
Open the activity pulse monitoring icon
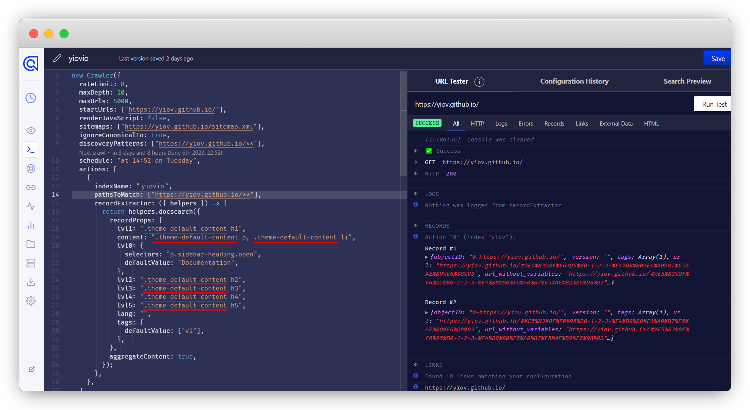31,207
